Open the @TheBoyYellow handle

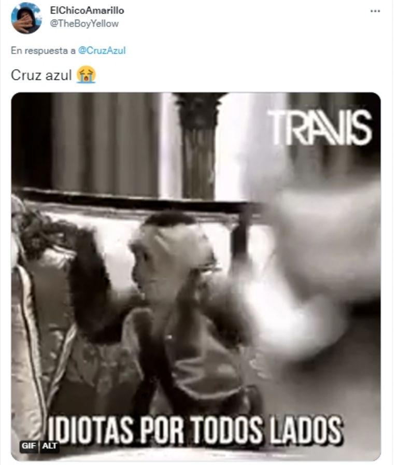tap(84, 24)
